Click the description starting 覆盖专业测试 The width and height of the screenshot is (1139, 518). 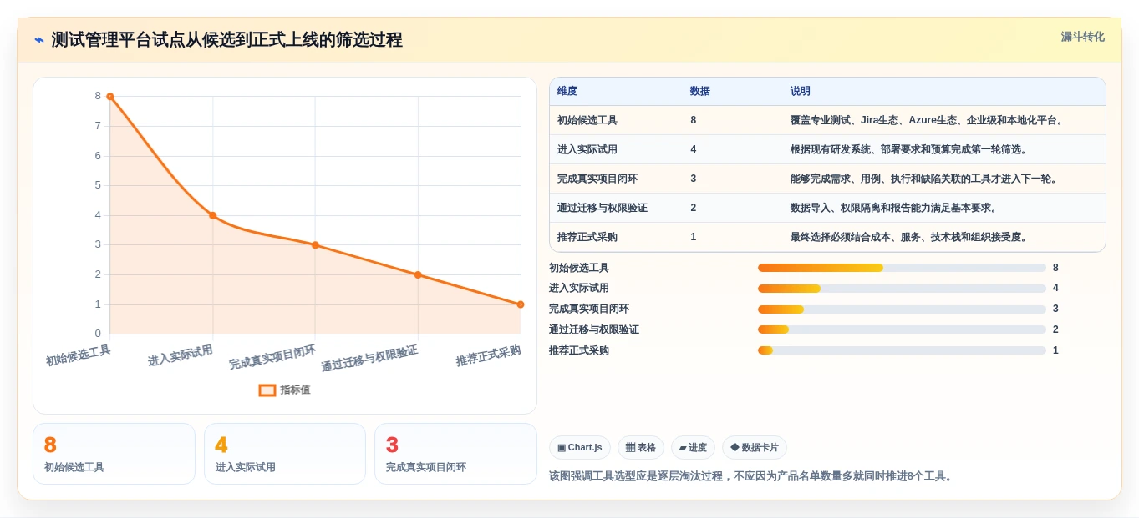928,120
